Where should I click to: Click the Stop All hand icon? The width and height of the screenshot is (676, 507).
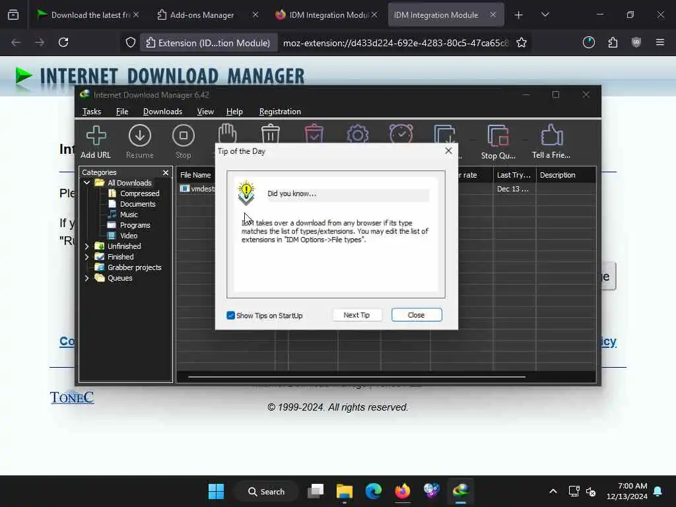[x=227, y=133]
